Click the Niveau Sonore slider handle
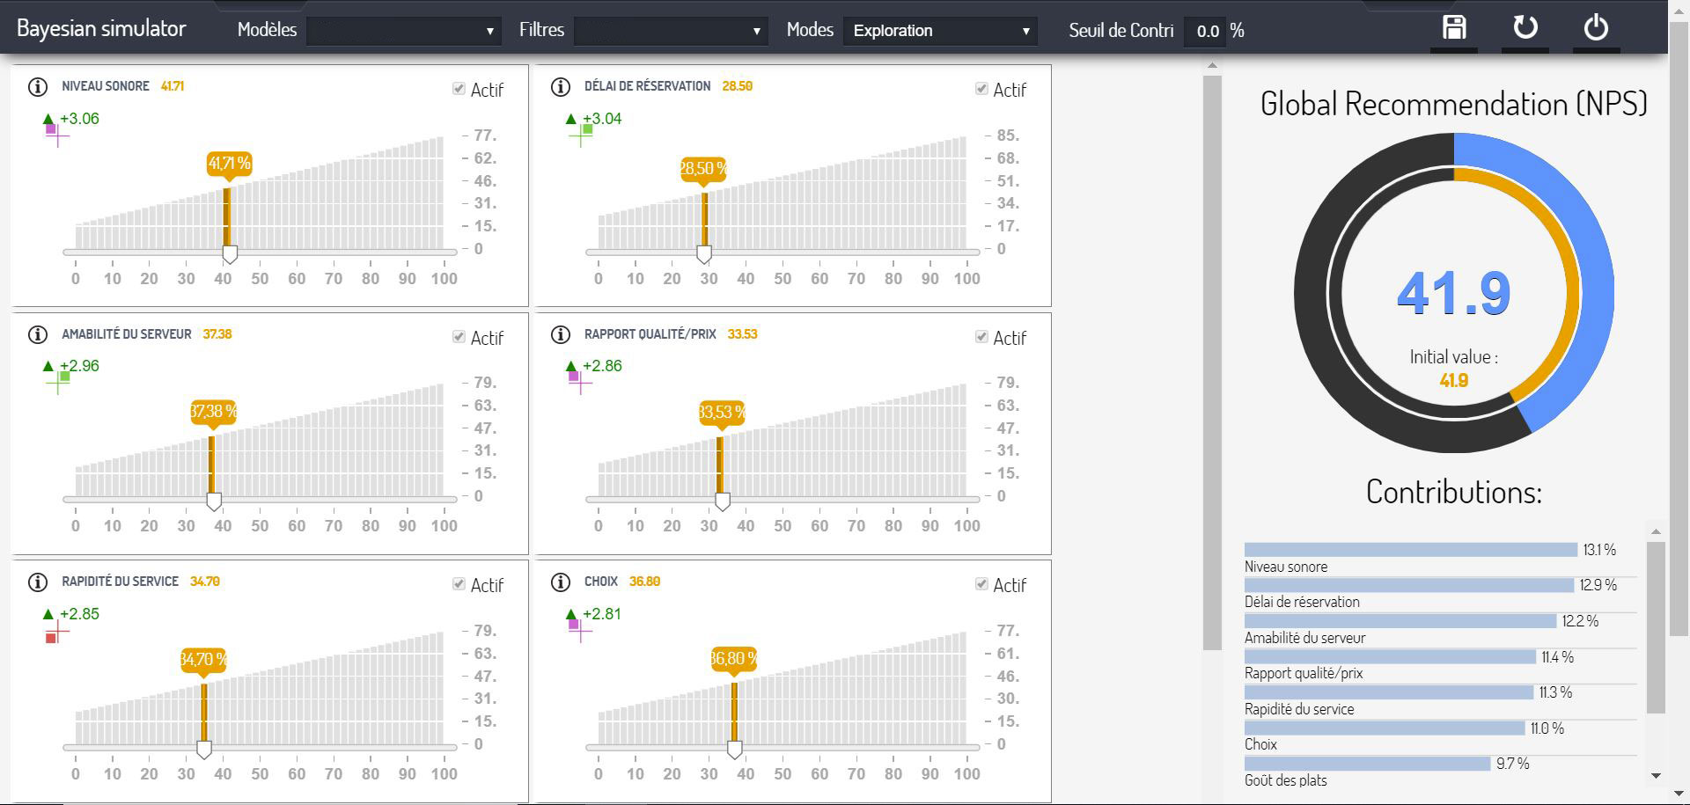Viewport: 1690px width, 805px height. point(230,254)
